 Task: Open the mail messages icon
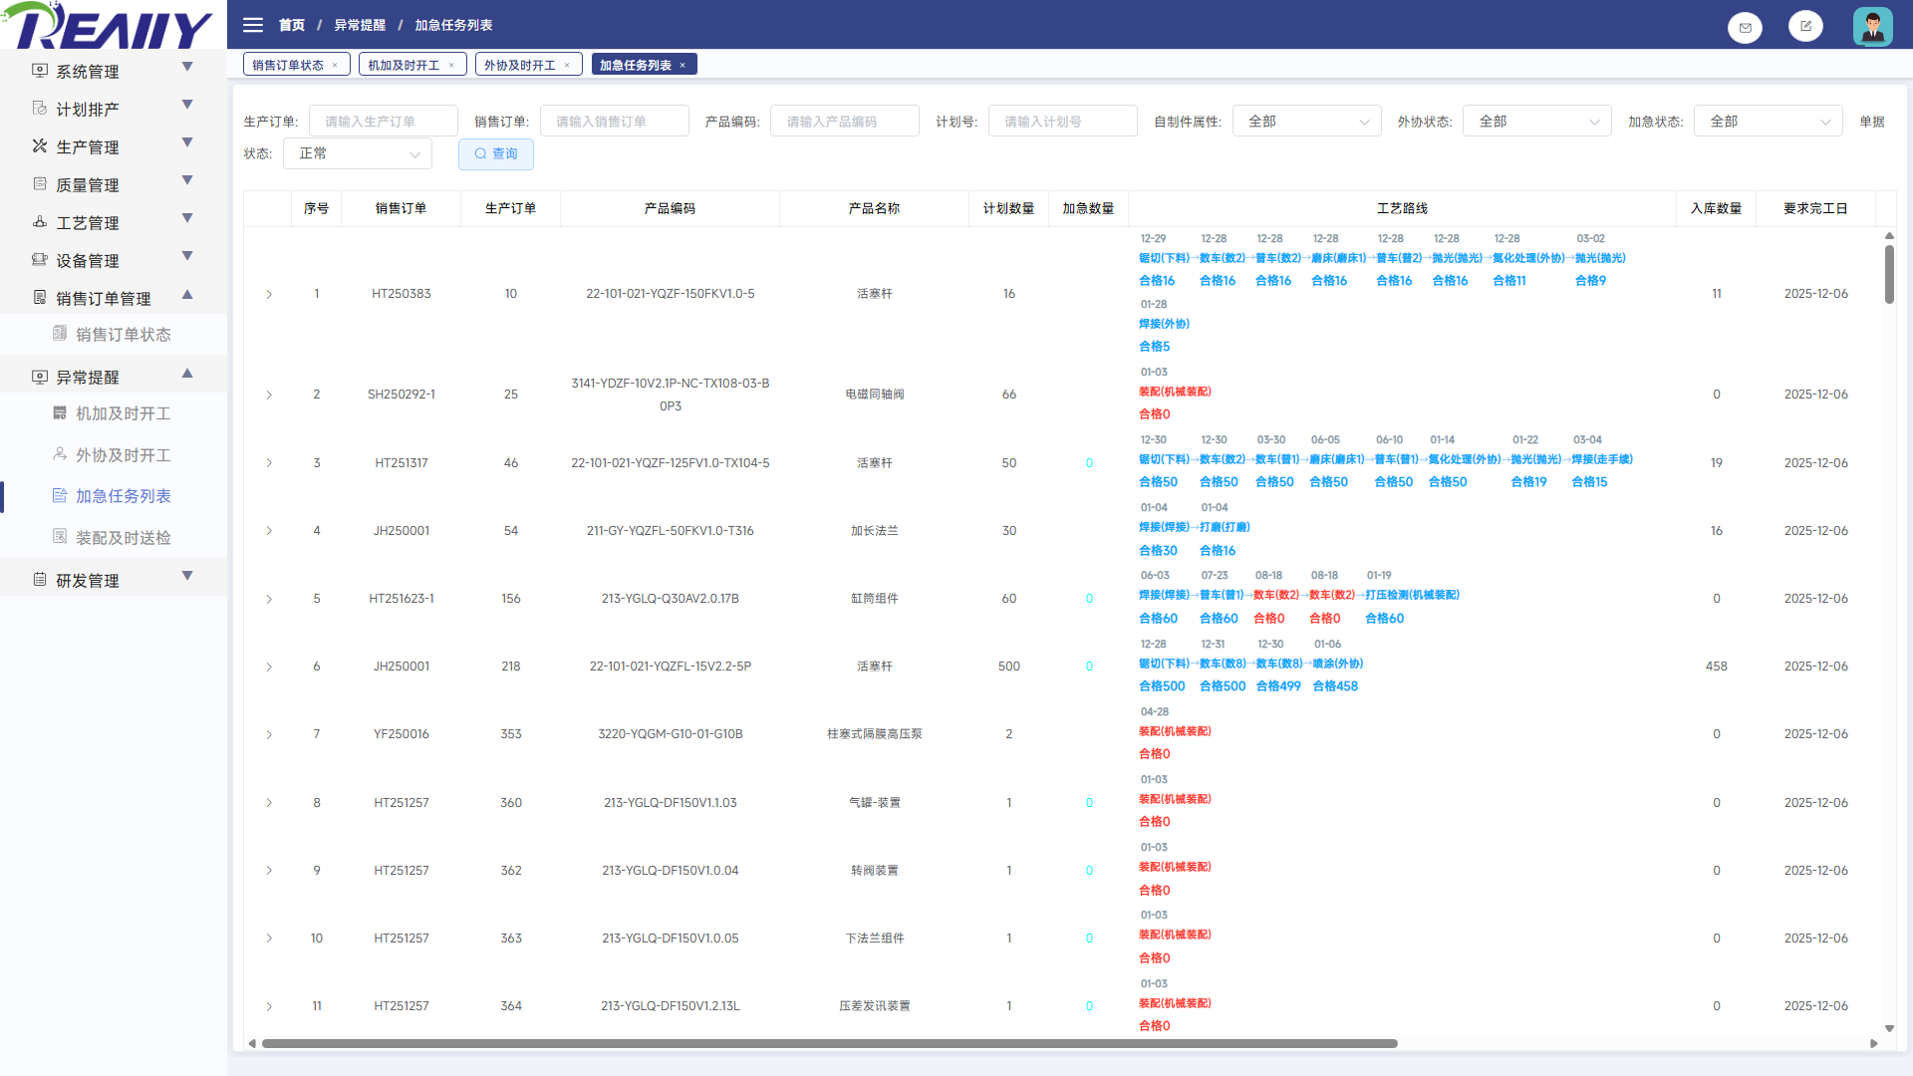1745,27
